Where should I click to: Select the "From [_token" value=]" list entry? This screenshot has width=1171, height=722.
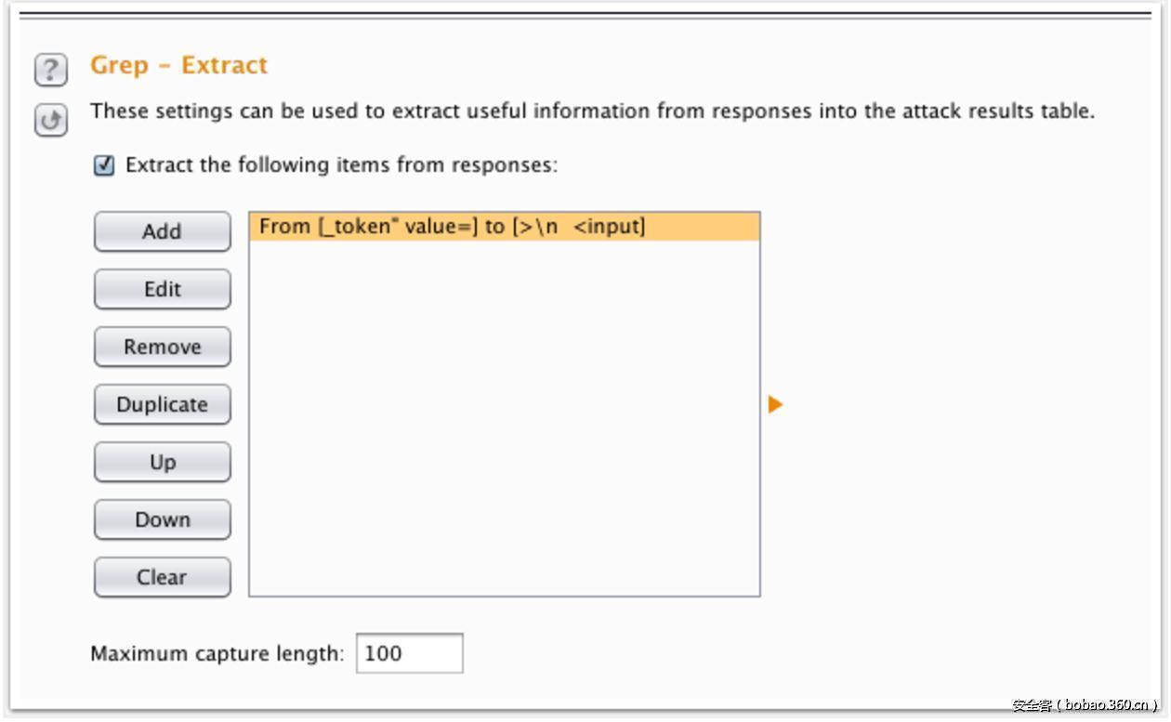[452, 227]
